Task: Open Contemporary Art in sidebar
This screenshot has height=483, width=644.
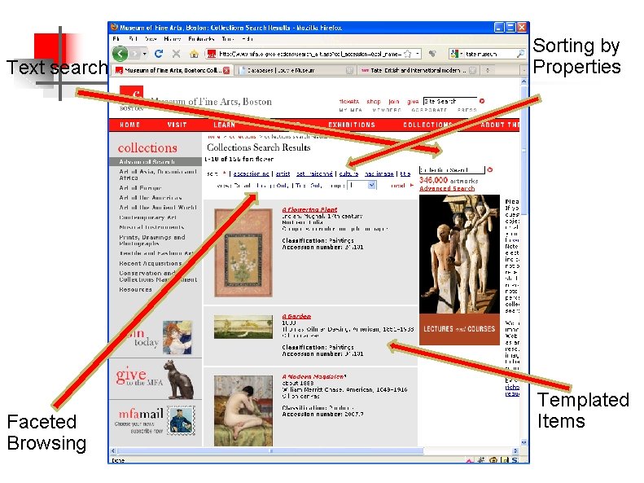Action: click(147, 217)
